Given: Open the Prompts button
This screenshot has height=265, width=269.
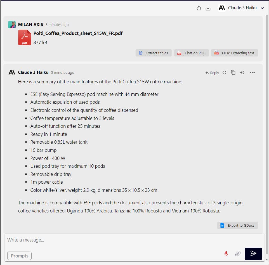Looking at the screenshot, I should tap(19, 256).
